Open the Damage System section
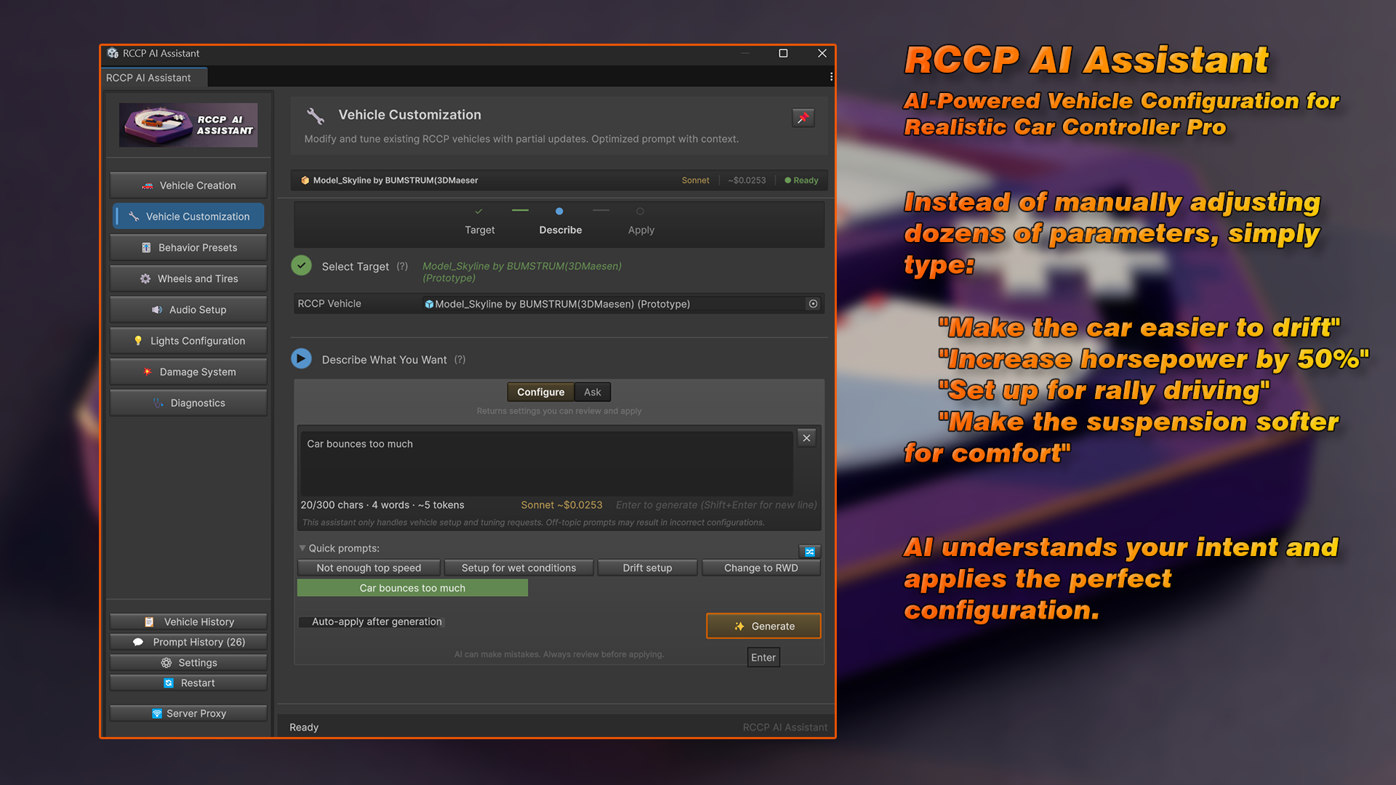This screenshot has width=1396, height=785. pyautogui.click(x=188, y=372)
